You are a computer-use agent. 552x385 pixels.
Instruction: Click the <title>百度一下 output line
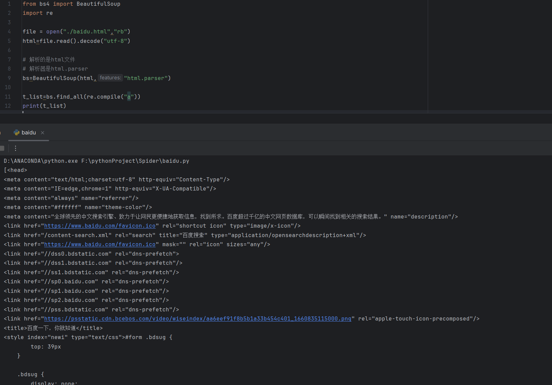(53, 328)
